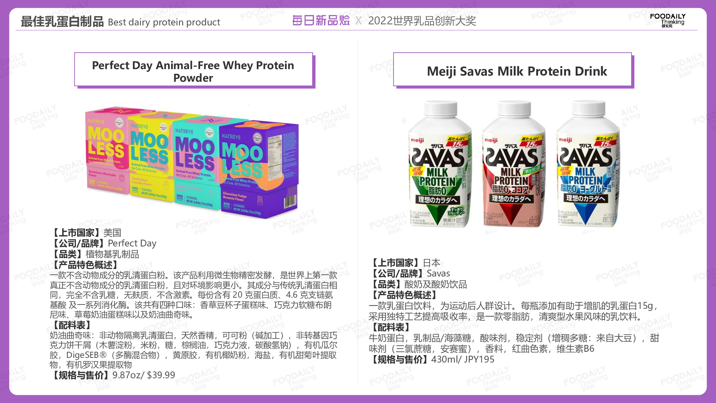The height and width of the screenshot is (403, 716).
Task: Click the 2022世界乳品创新大奖 header text
Action: [422, 21]
